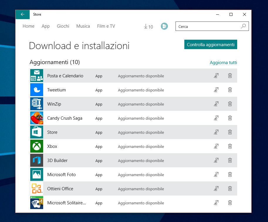Remove 3D Builder from update queue
This screenshot has width=268, height=222.
[x=230, y=160]
